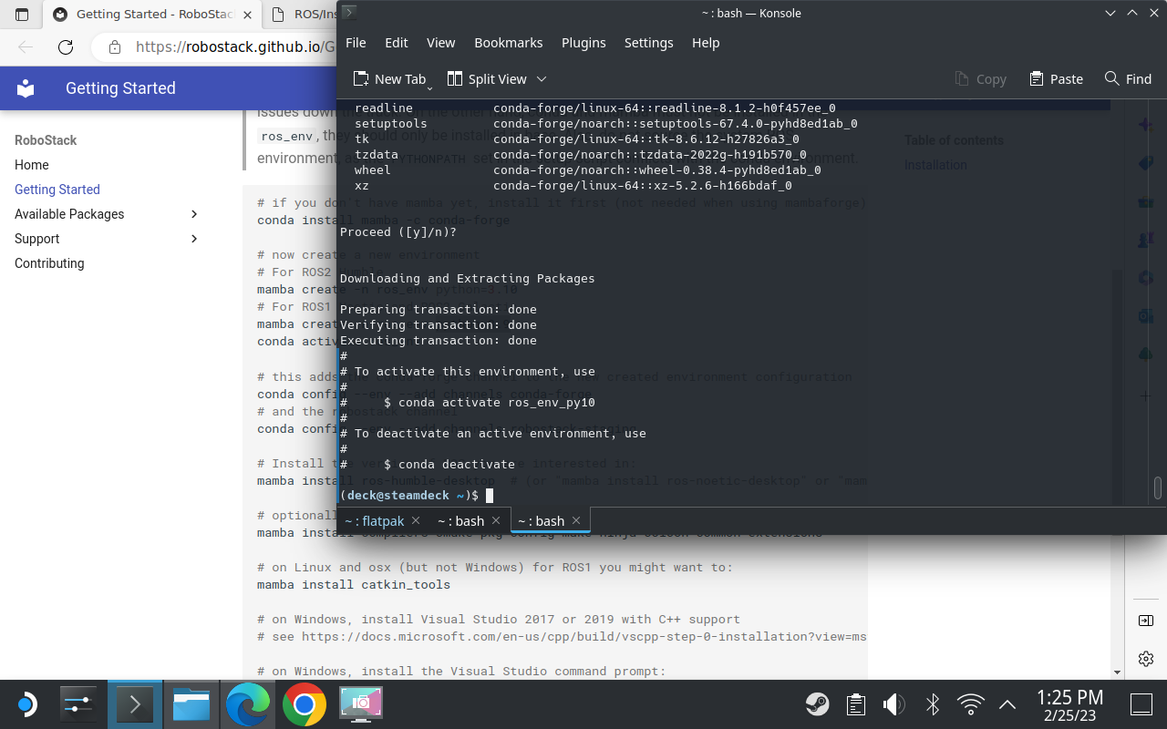Screen dimensions: 1167x729
Task: Expand the Split View dropdown arrow
Action: [542, 79]
